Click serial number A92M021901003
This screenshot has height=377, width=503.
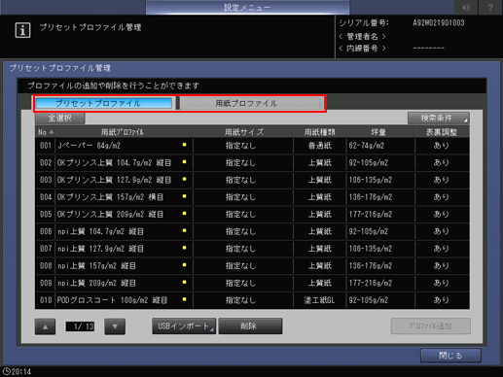click(439, 23)
